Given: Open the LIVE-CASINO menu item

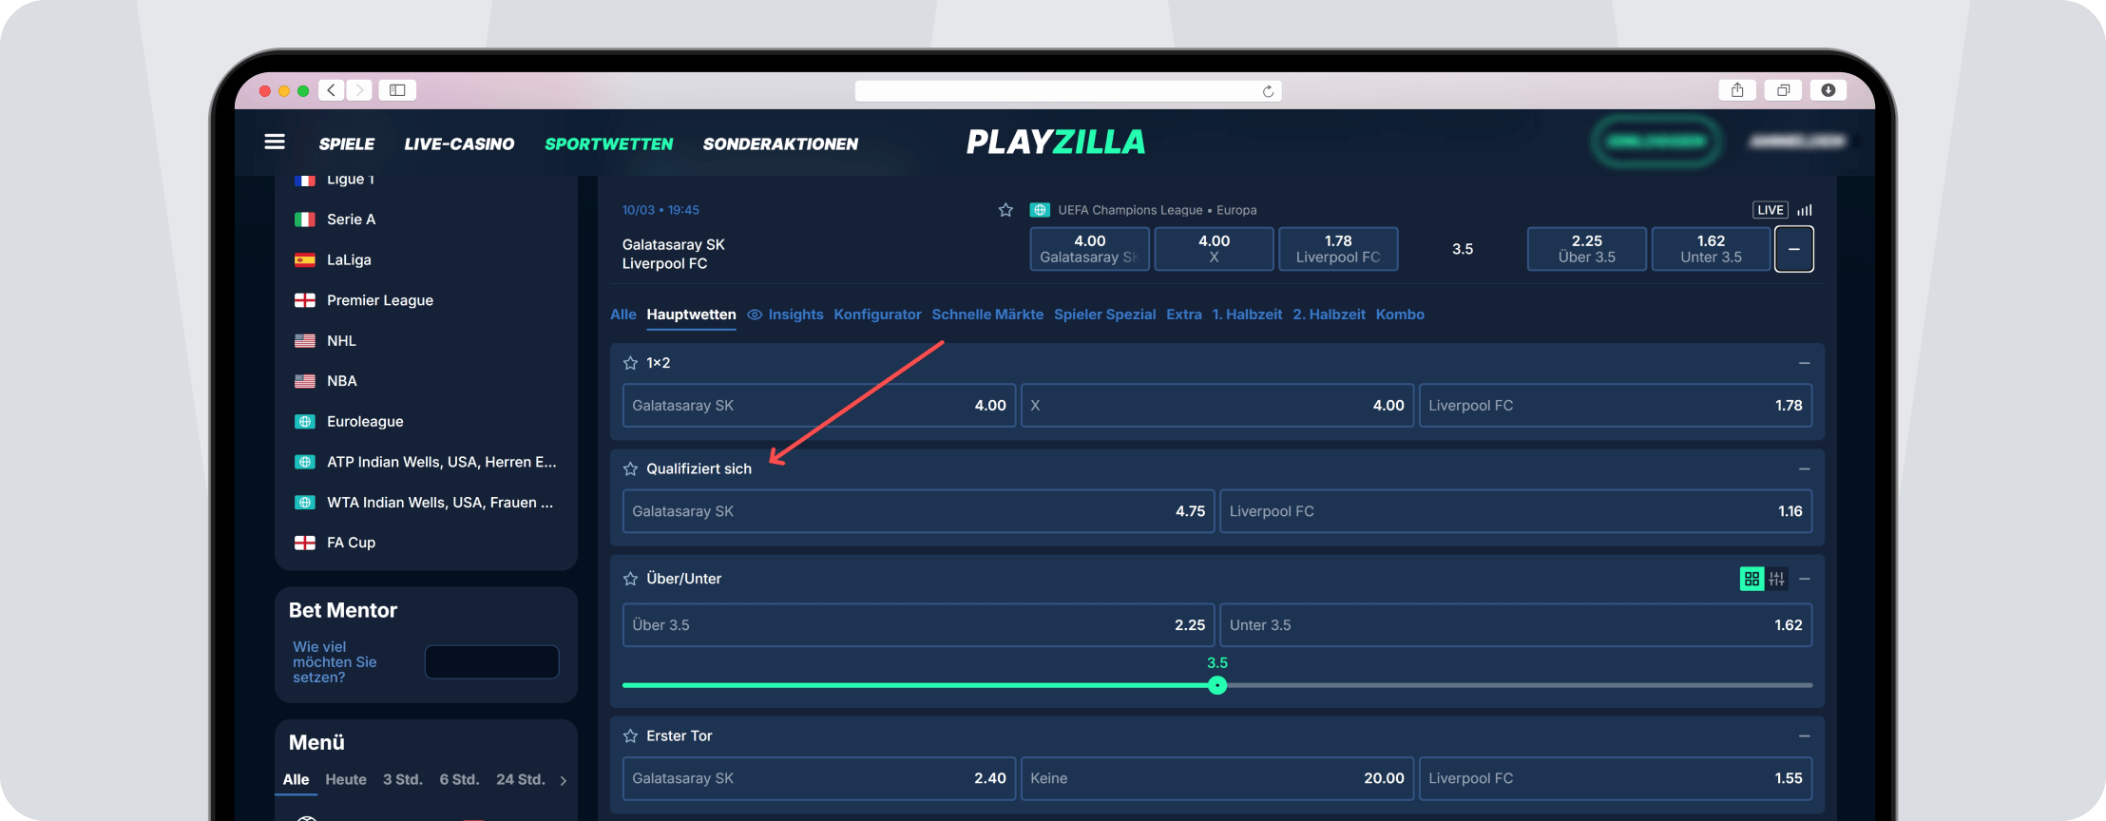Looking at the screenshot, I should point(459,144).
